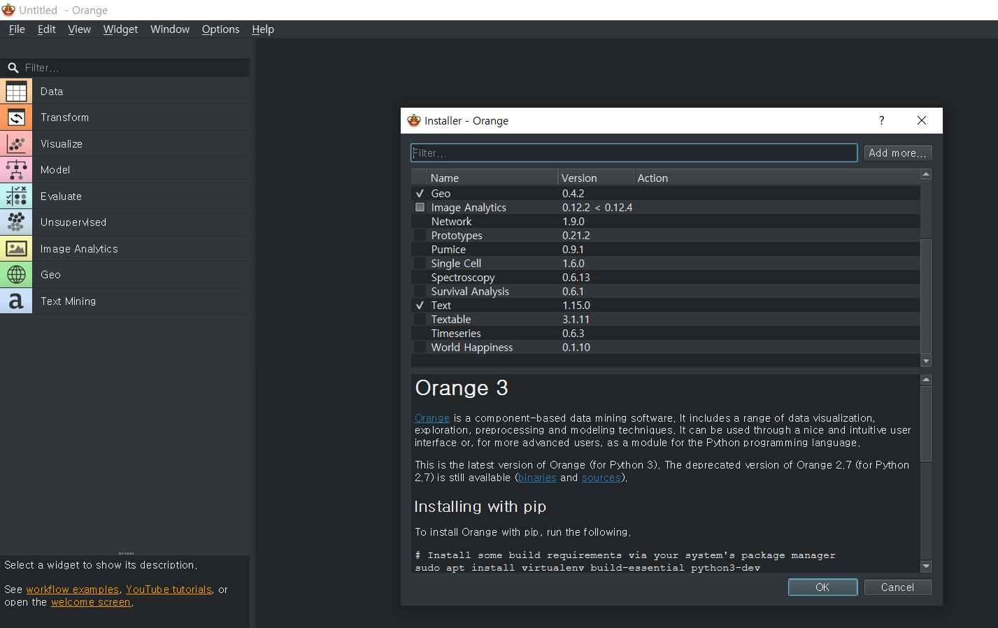Click the description pane scrollbar down arrow
This screenshot has height=628, width=998.
click(x=926, y=566)
